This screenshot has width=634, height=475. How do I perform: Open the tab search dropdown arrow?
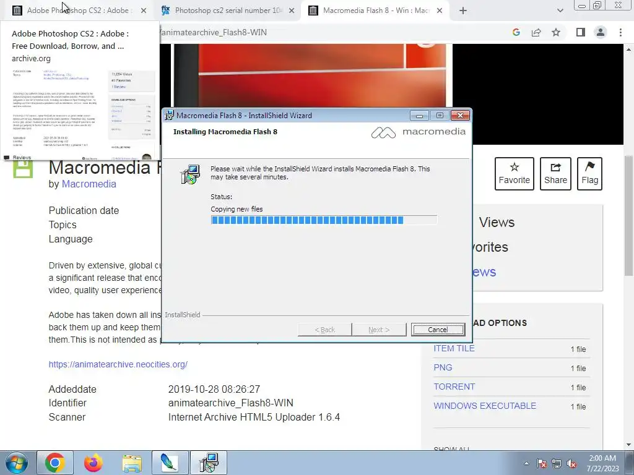pyautogui.click(x=560, y=11)
